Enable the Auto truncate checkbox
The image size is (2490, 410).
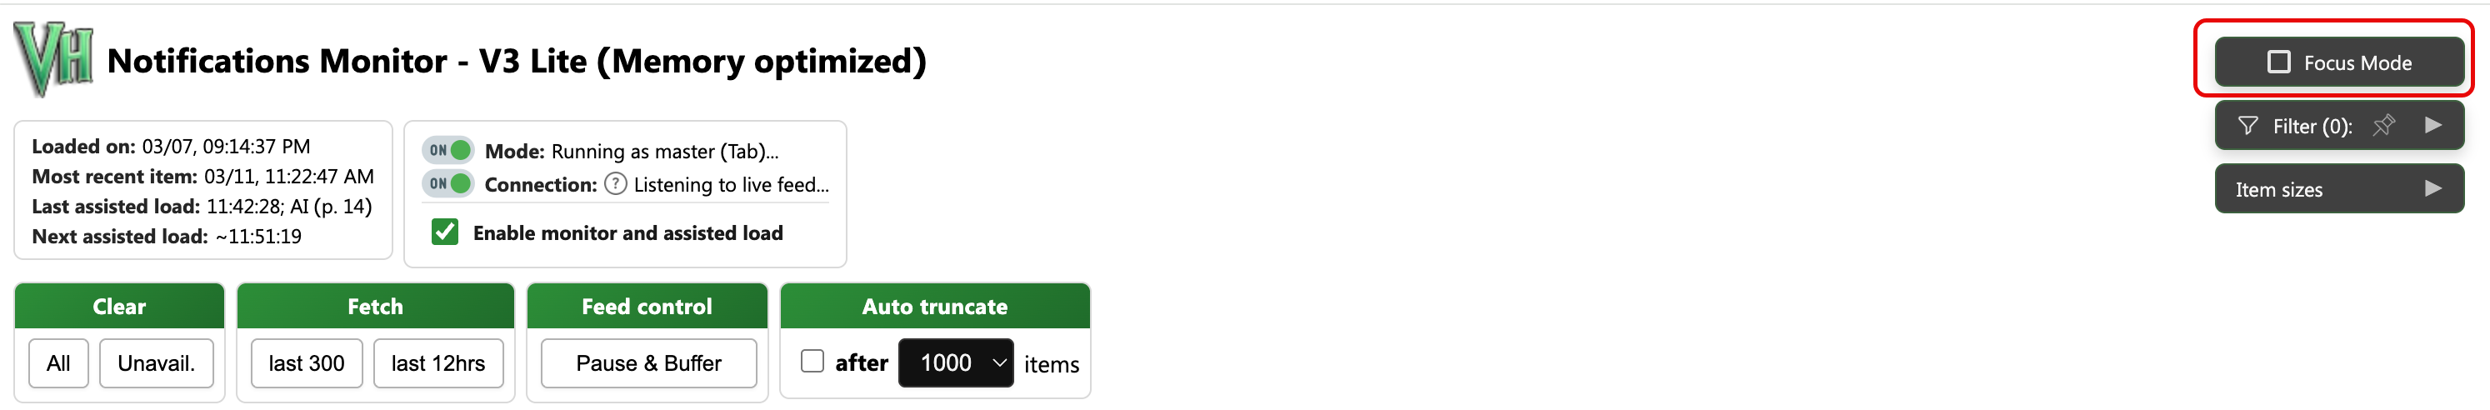812,362
